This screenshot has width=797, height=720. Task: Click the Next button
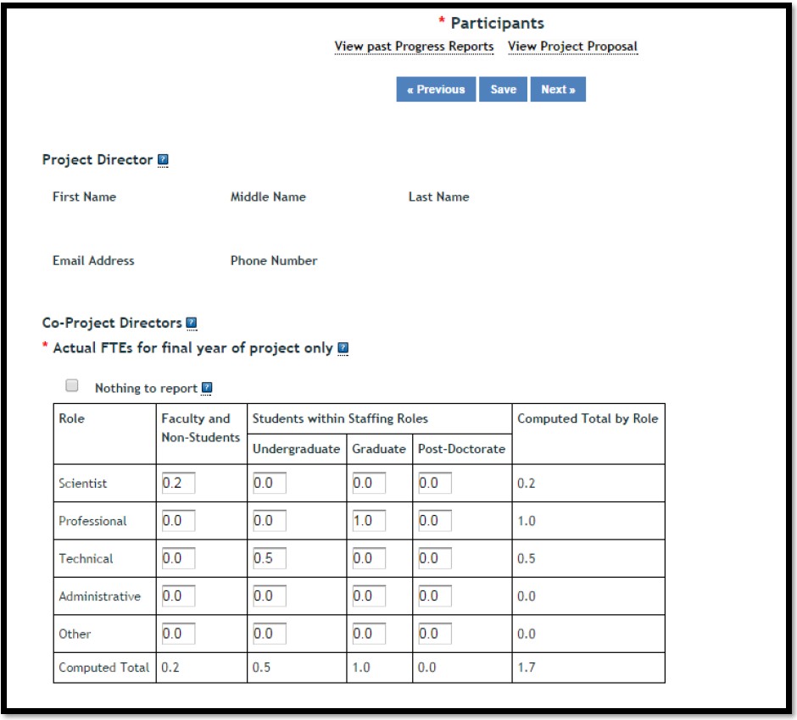[x=558, y=89]
